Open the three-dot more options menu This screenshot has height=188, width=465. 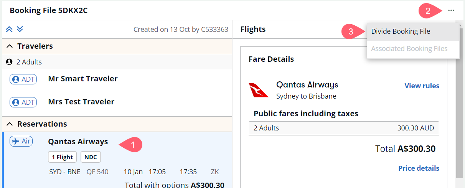point(451,11)
